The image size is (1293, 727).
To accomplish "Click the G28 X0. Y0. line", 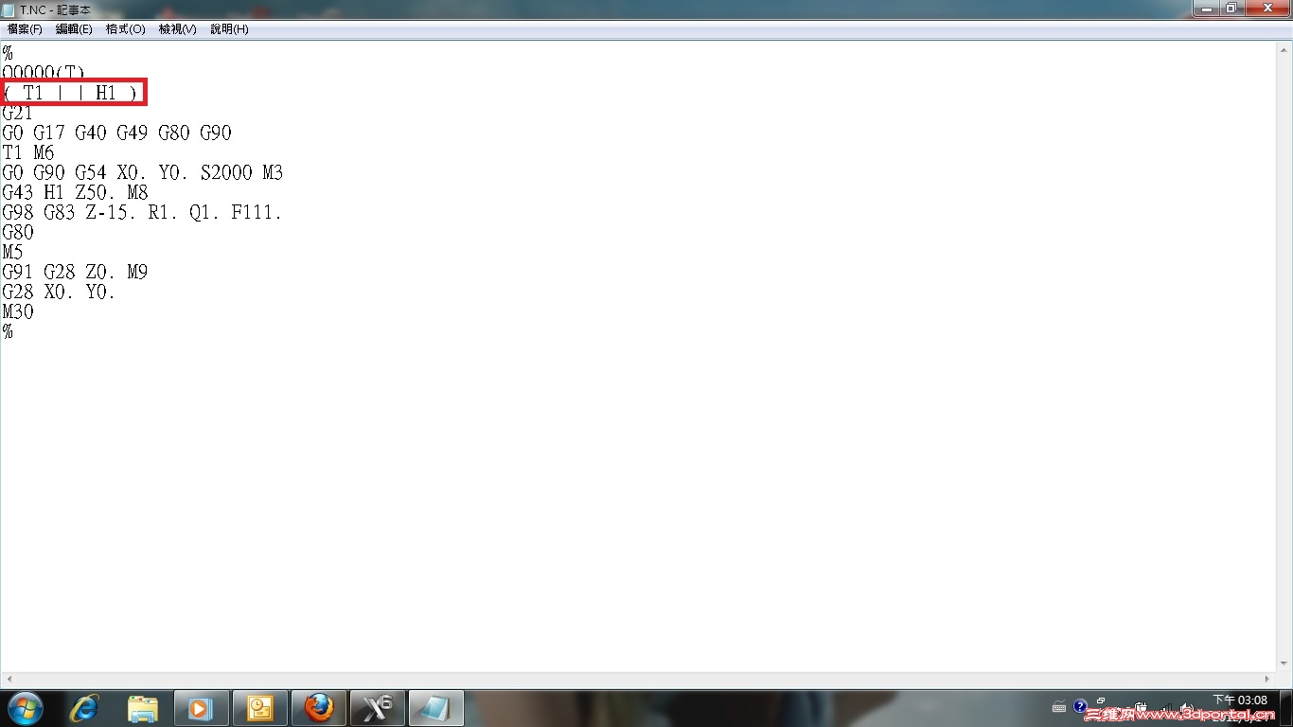I will [x=59, y=292].
